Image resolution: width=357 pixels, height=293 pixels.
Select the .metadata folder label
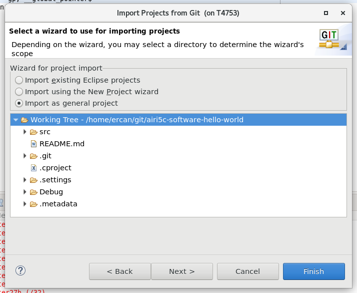pos(58,204)
